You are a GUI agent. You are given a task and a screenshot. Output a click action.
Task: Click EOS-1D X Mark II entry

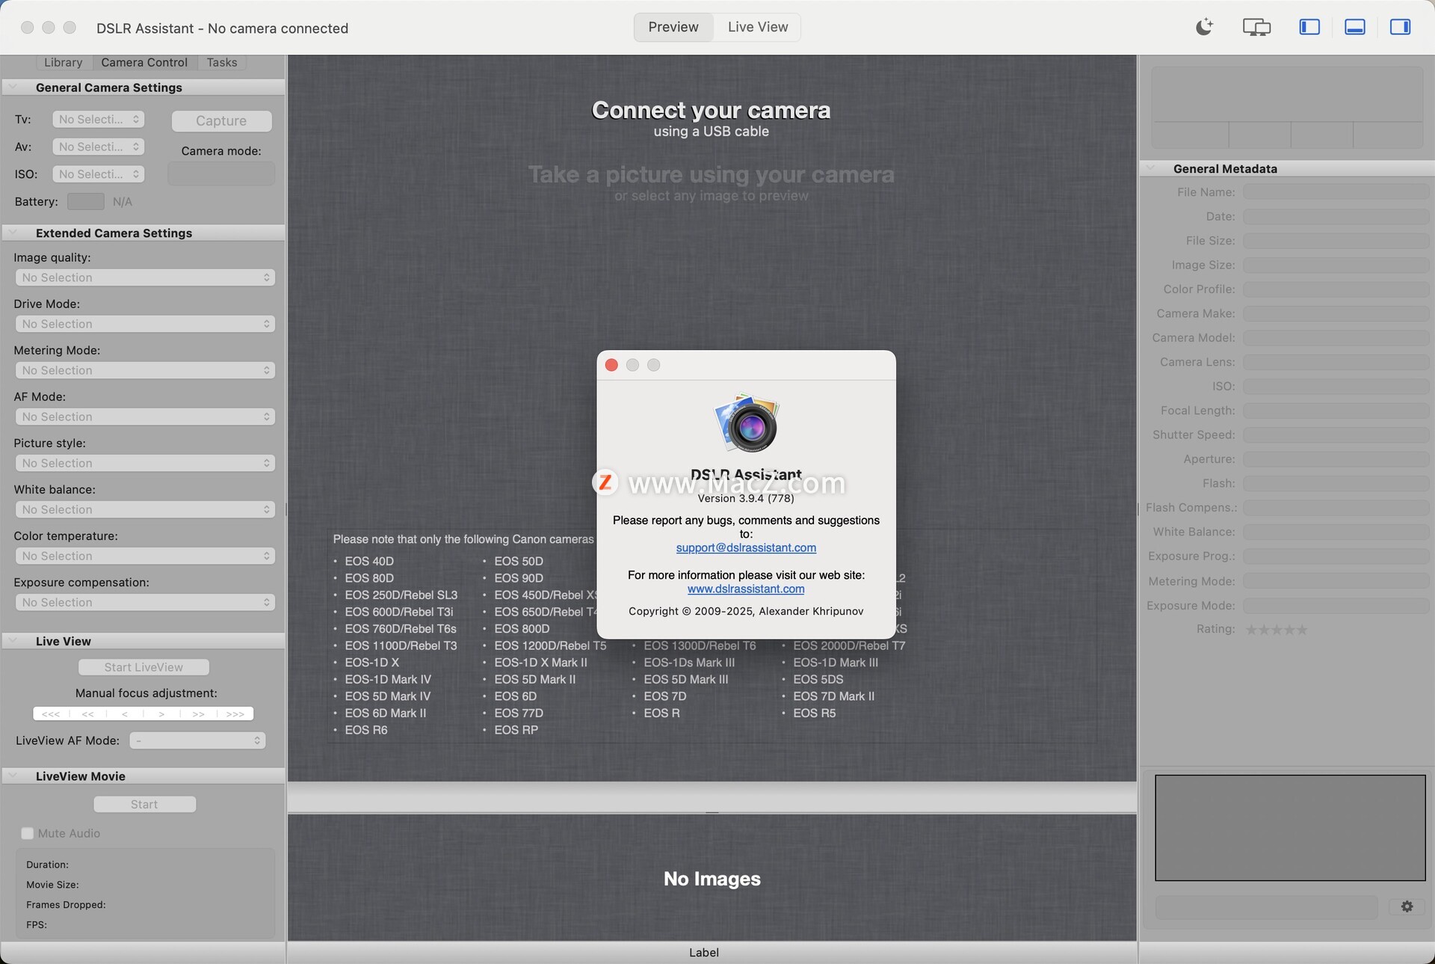pos(540,663)
